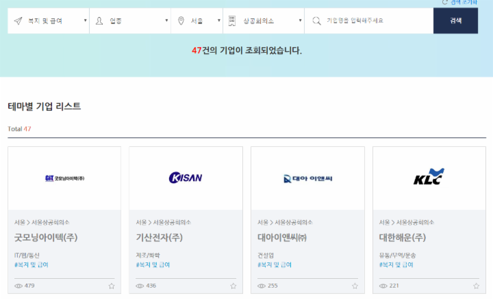This screenshot has width=493, height=300.
Task: Open the 상공회의소 chamber dropdown
Action: (264, 21)
